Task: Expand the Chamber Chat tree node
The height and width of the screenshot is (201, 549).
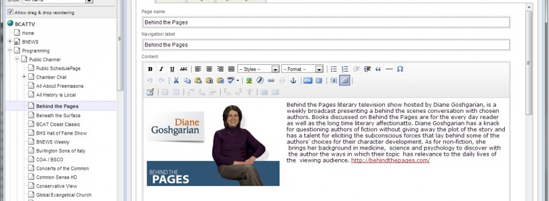Action: pyautogui.click(x=24, y=77)
